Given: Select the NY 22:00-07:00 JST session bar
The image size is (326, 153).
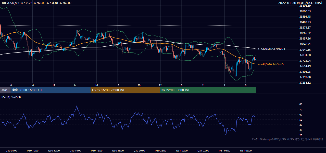Looking at the screenshot, I should (208, 90).
